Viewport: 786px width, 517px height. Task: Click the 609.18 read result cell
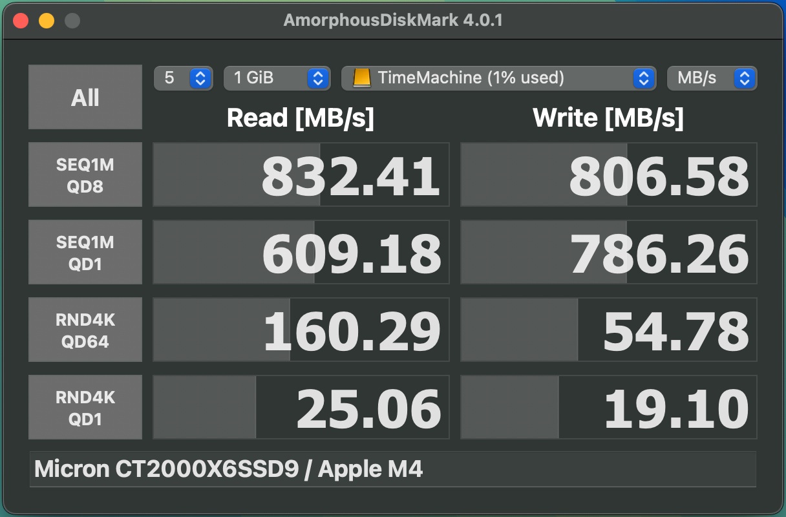pyautogui.click(x=301, y=253)
